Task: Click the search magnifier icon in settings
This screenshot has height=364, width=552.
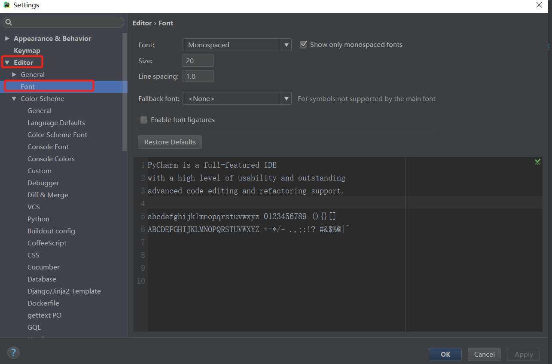Action: click(x=9, y=22)
